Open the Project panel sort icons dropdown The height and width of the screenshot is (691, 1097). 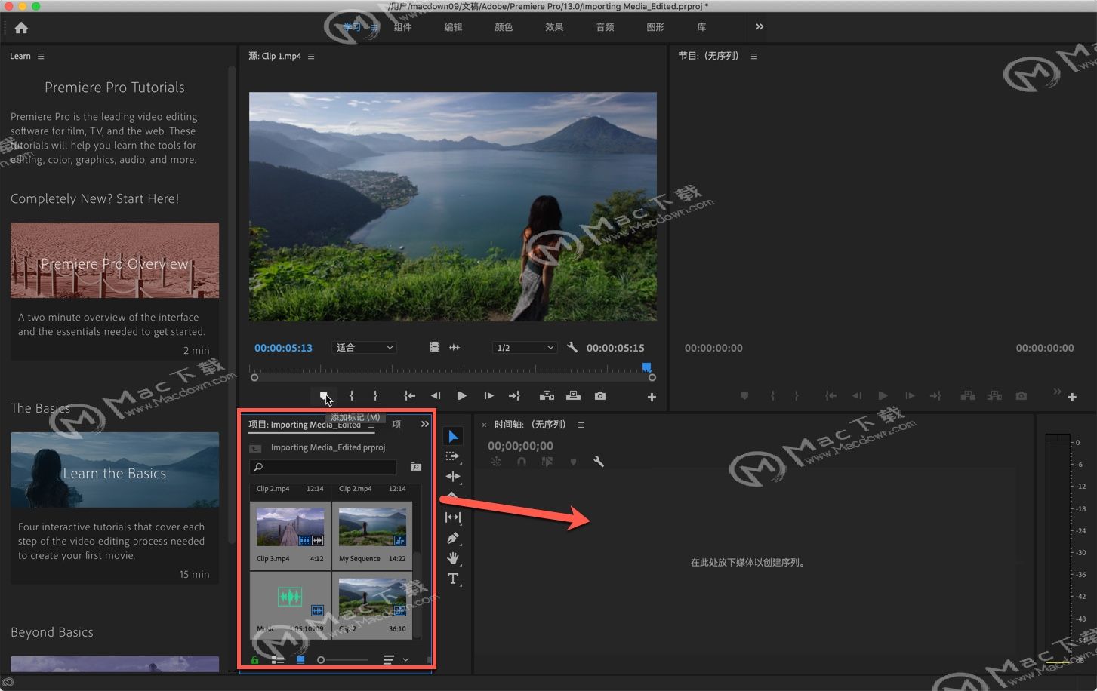396,660
